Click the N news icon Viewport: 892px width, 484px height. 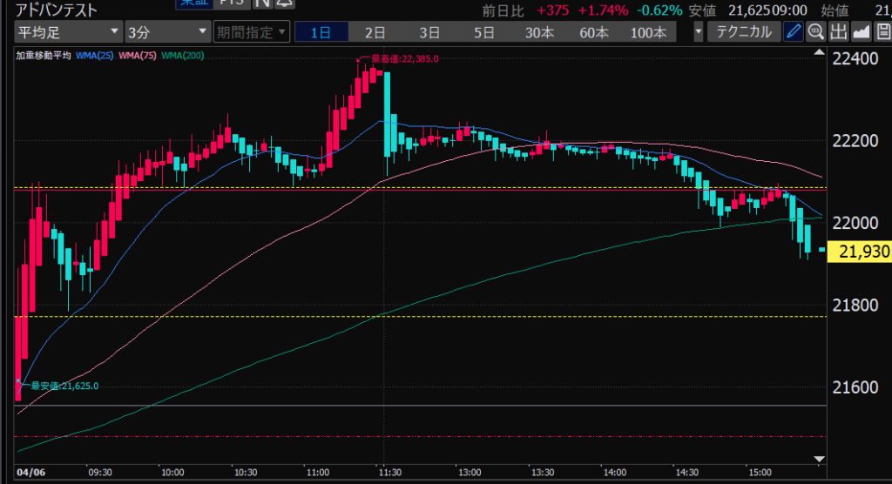pyautogui.click(x=261, y=3)
